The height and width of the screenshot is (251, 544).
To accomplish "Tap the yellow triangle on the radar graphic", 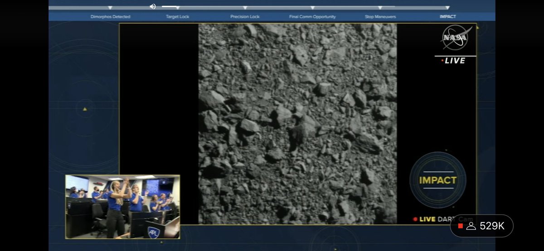I will pos(85,109).
